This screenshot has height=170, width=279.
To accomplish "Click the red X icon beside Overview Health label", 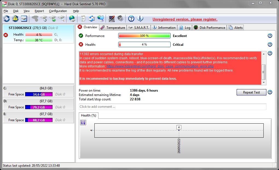I will 81,44.
